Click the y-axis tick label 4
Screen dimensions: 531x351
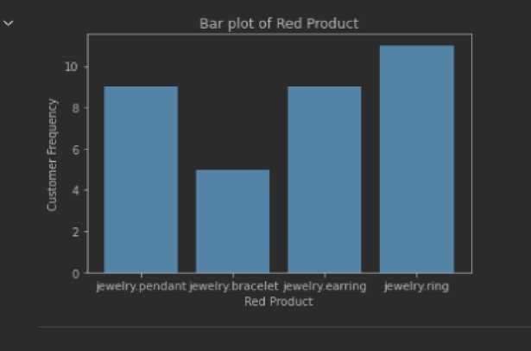76,191
